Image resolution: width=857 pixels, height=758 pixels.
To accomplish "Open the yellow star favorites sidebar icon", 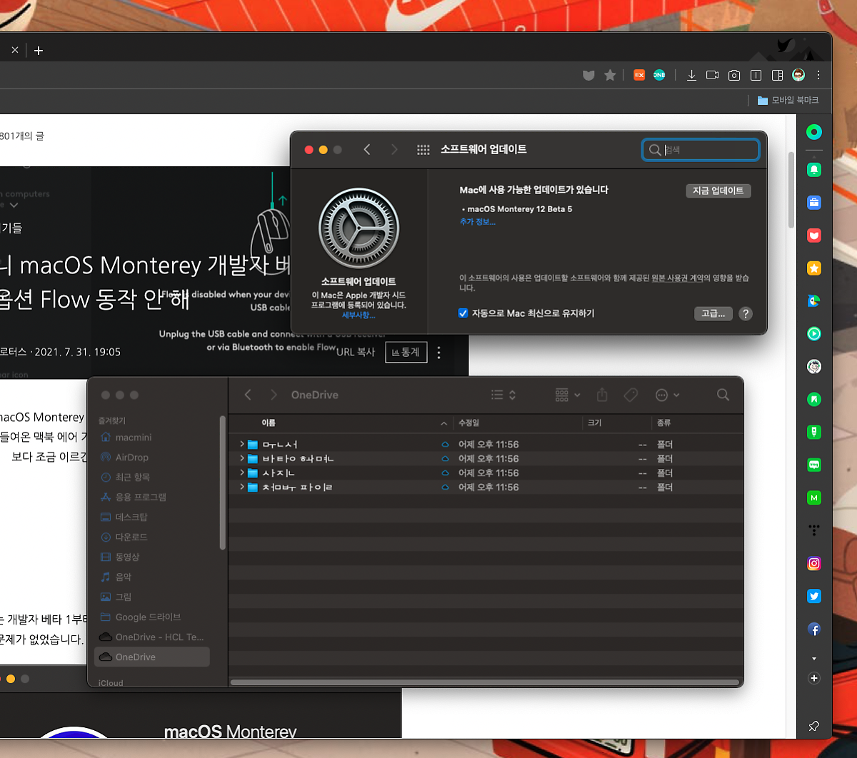I will point(814,268).
